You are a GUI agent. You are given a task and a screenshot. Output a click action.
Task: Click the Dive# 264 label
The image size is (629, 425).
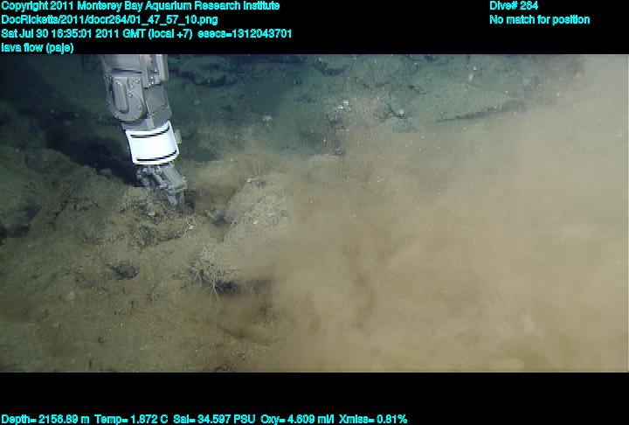(x=514, y=6)
